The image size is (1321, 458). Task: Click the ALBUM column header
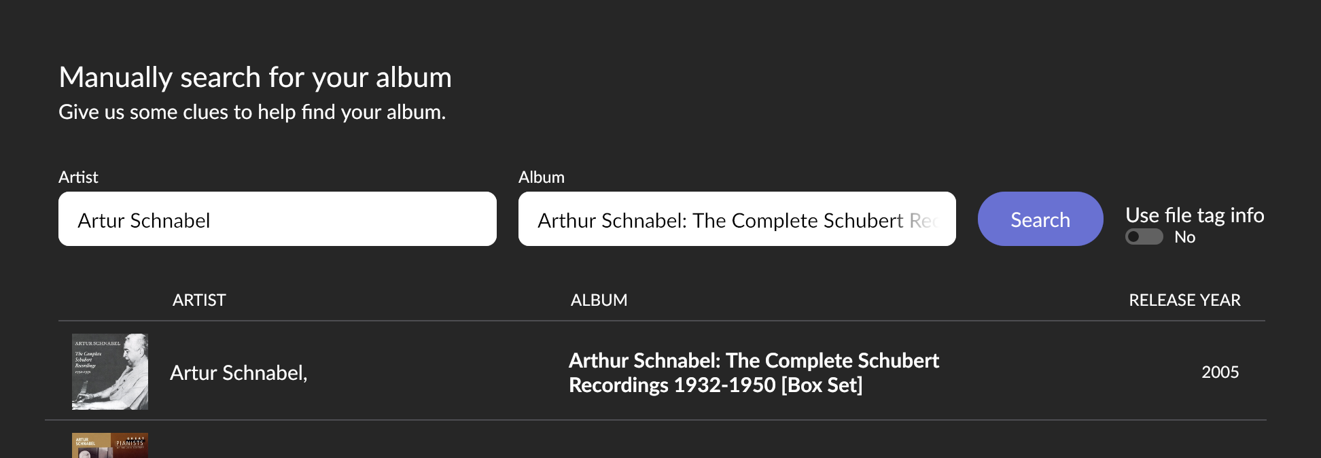(x=599, y=300)
